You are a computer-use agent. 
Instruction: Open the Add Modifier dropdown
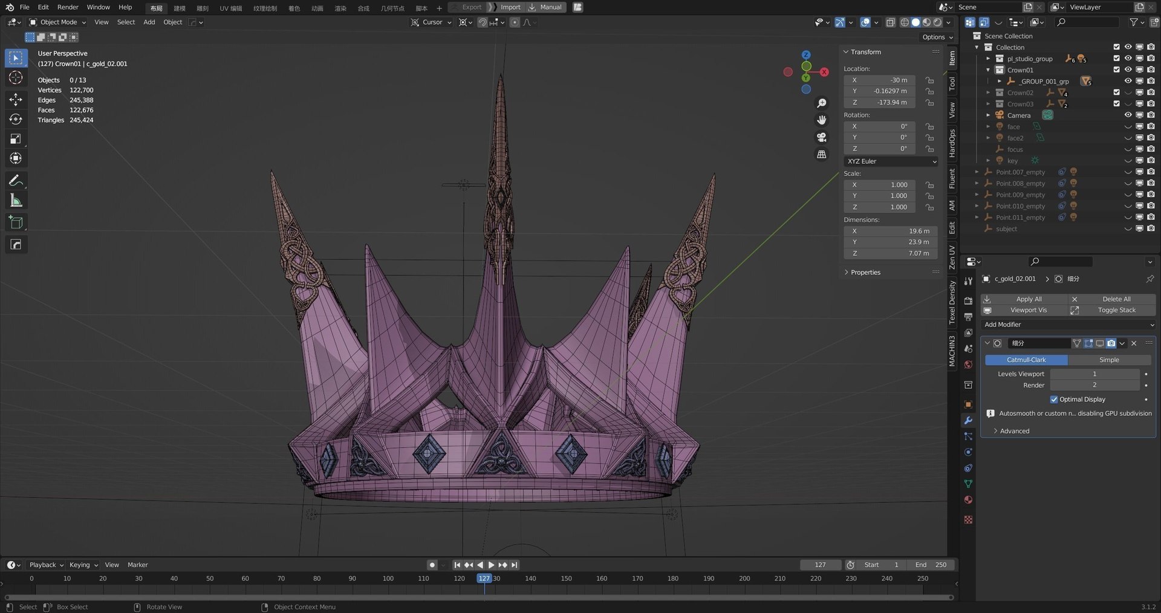(x=1068, y=325)
